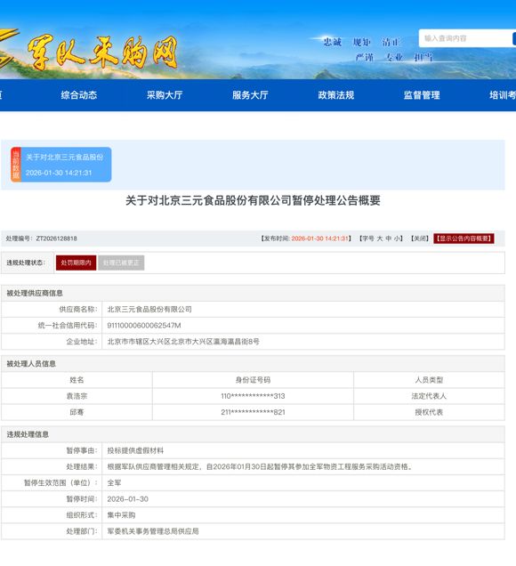Screen dimensions: 516x566
Task: Click the name 邱骞 in personnel table
Action: click(77, 412)
